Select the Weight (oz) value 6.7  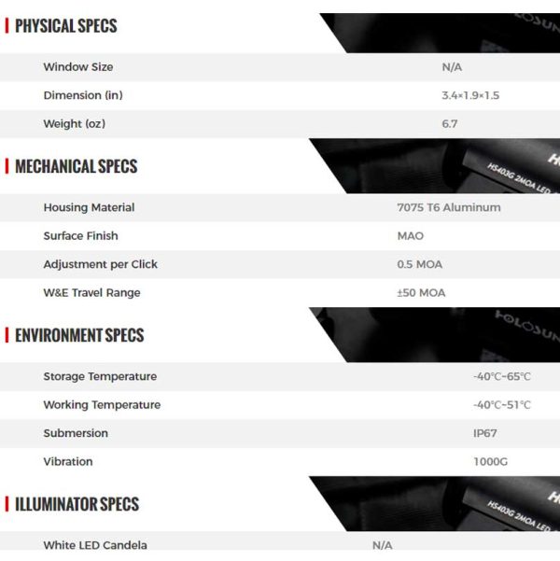tap(450, 124)
